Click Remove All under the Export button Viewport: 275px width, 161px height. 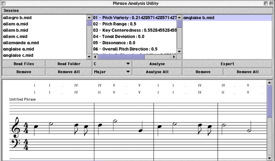[x=248, y=72]
